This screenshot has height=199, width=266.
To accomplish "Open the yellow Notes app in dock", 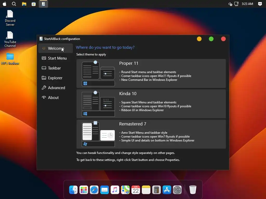I will [x=146, y=190].
